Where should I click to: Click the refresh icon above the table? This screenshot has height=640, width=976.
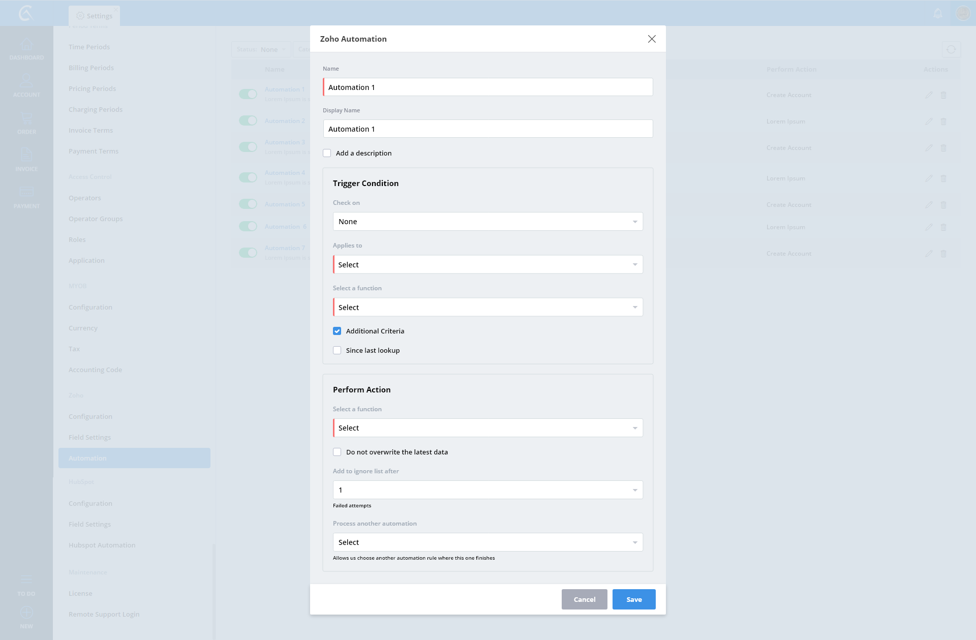click(x=951, y=50)
